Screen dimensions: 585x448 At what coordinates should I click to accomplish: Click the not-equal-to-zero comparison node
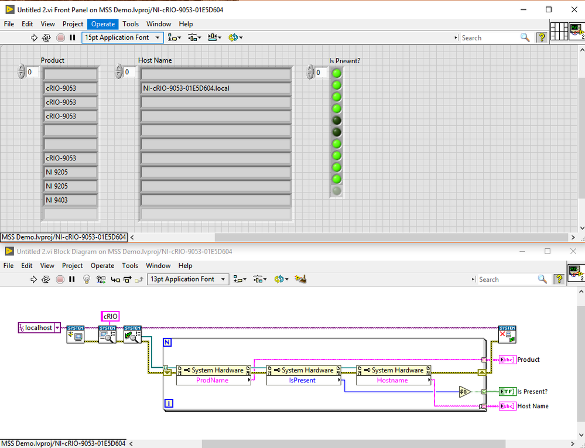click(x=464, y=392)
